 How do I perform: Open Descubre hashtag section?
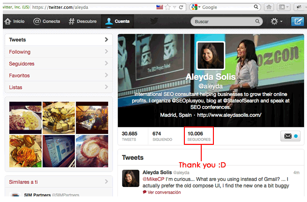click(x=83, y=22)
